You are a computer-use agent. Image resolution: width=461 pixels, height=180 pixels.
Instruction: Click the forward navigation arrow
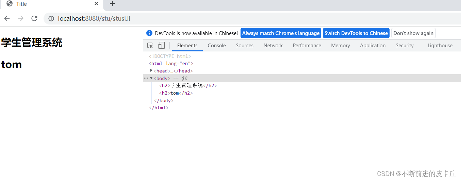click(x=21, y=18)
